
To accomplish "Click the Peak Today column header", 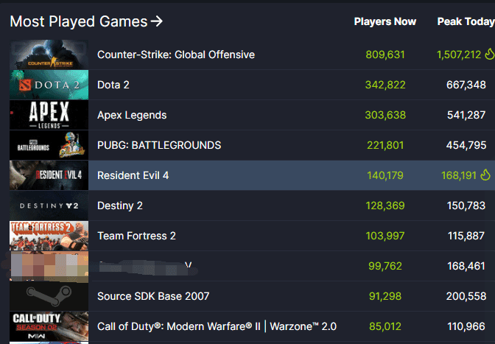I will click(x=466, y=21).
